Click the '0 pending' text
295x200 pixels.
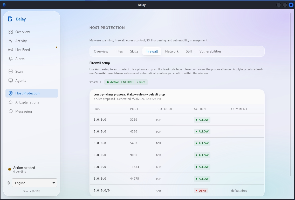click(20, 172)
